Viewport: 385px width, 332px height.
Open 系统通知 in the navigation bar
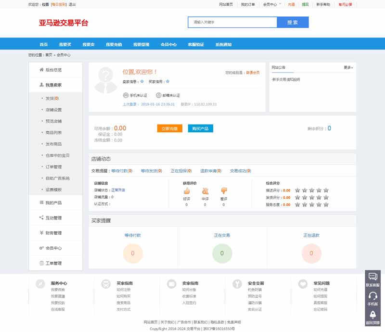pyautogui.click(x=223, y=44)
